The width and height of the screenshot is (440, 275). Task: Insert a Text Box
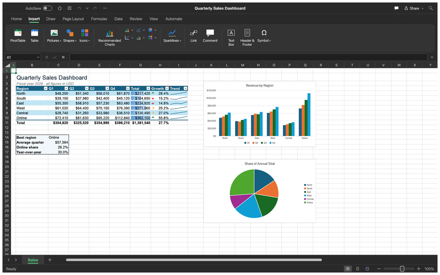pyautogui.click(x=231, y=38)
